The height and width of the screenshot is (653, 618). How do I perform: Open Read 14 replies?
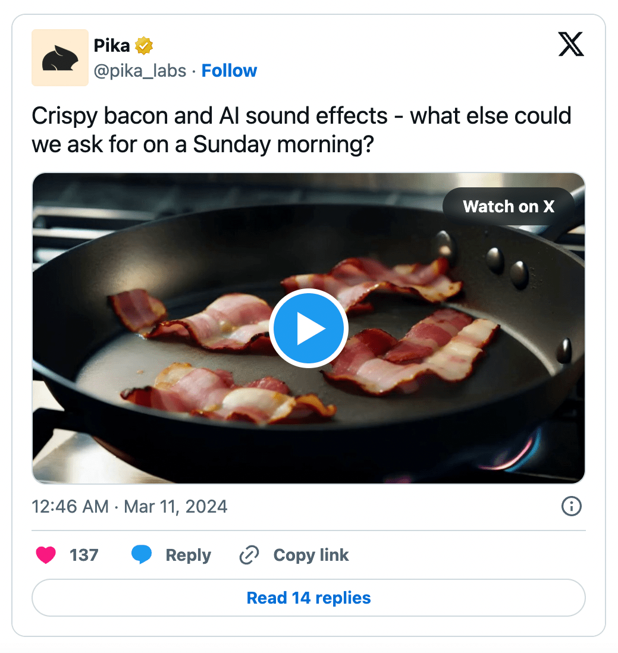309,598
